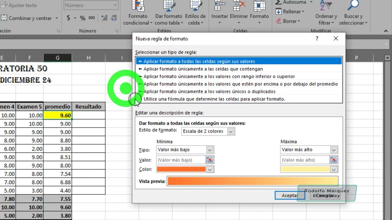Viewport: 392px width, 220px height.
Task: Click the dialog help question mark
Action: point(317,38)
